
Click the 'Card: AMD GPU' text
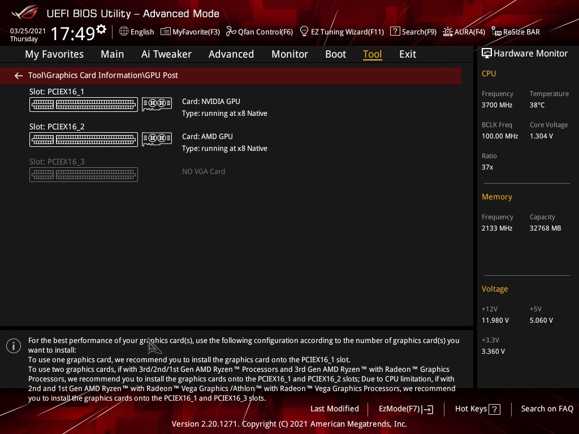tap(207, 137)
